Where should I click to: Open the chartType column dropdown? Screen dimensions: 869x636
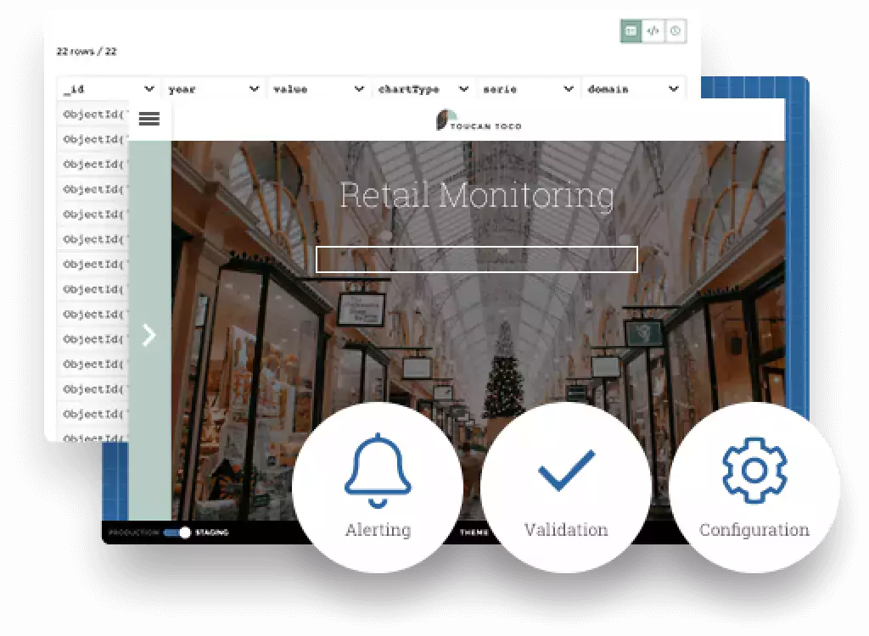click(x=463, y=89)
